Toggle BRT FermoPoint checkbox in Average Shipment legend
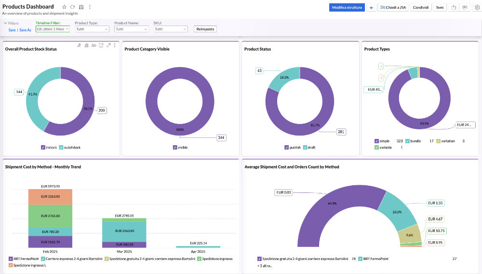Screen dimensions: 482x274 coord(360,259)
